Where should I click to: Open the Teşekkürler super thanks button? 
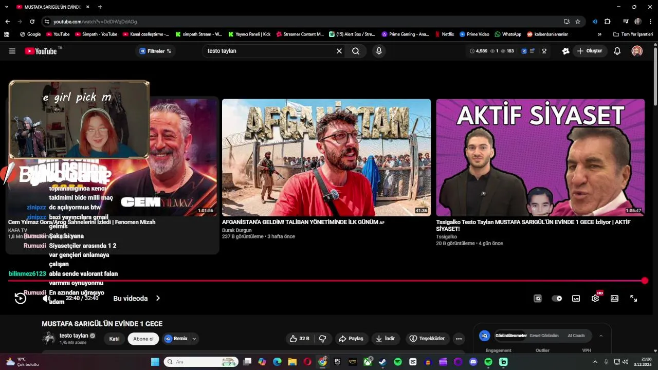coord(427,339)
